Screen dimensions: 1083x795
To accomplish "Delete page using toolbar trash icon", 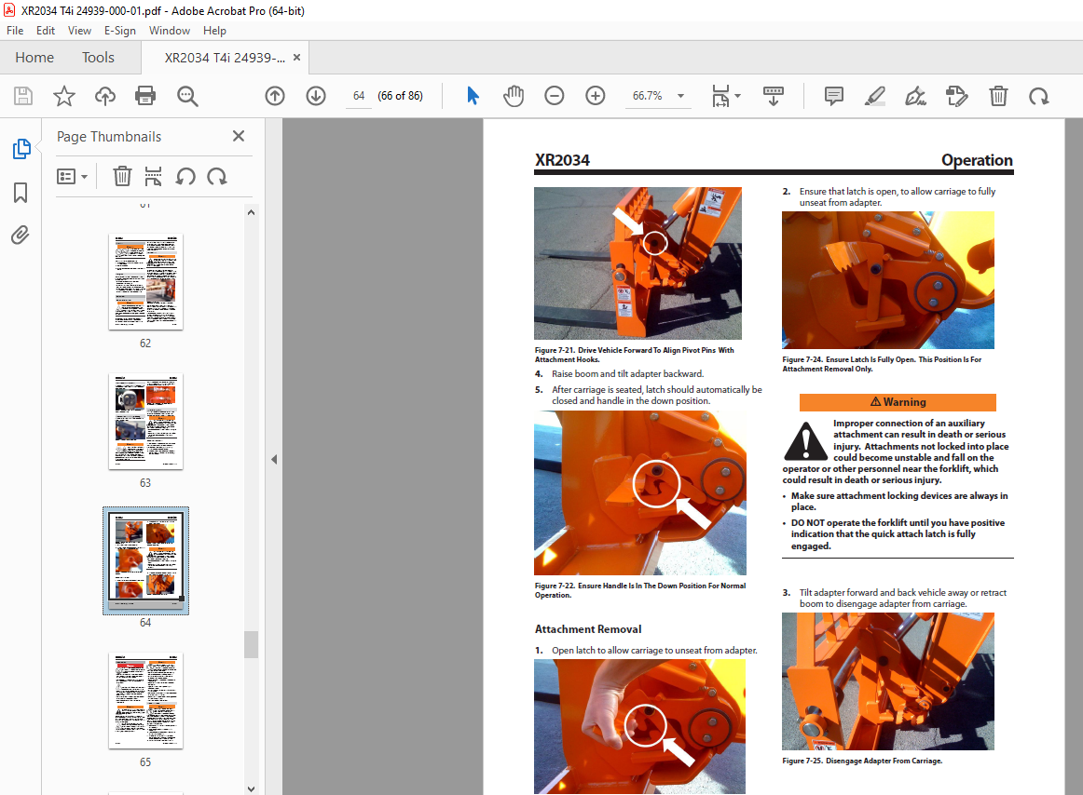I will [998, 96].
